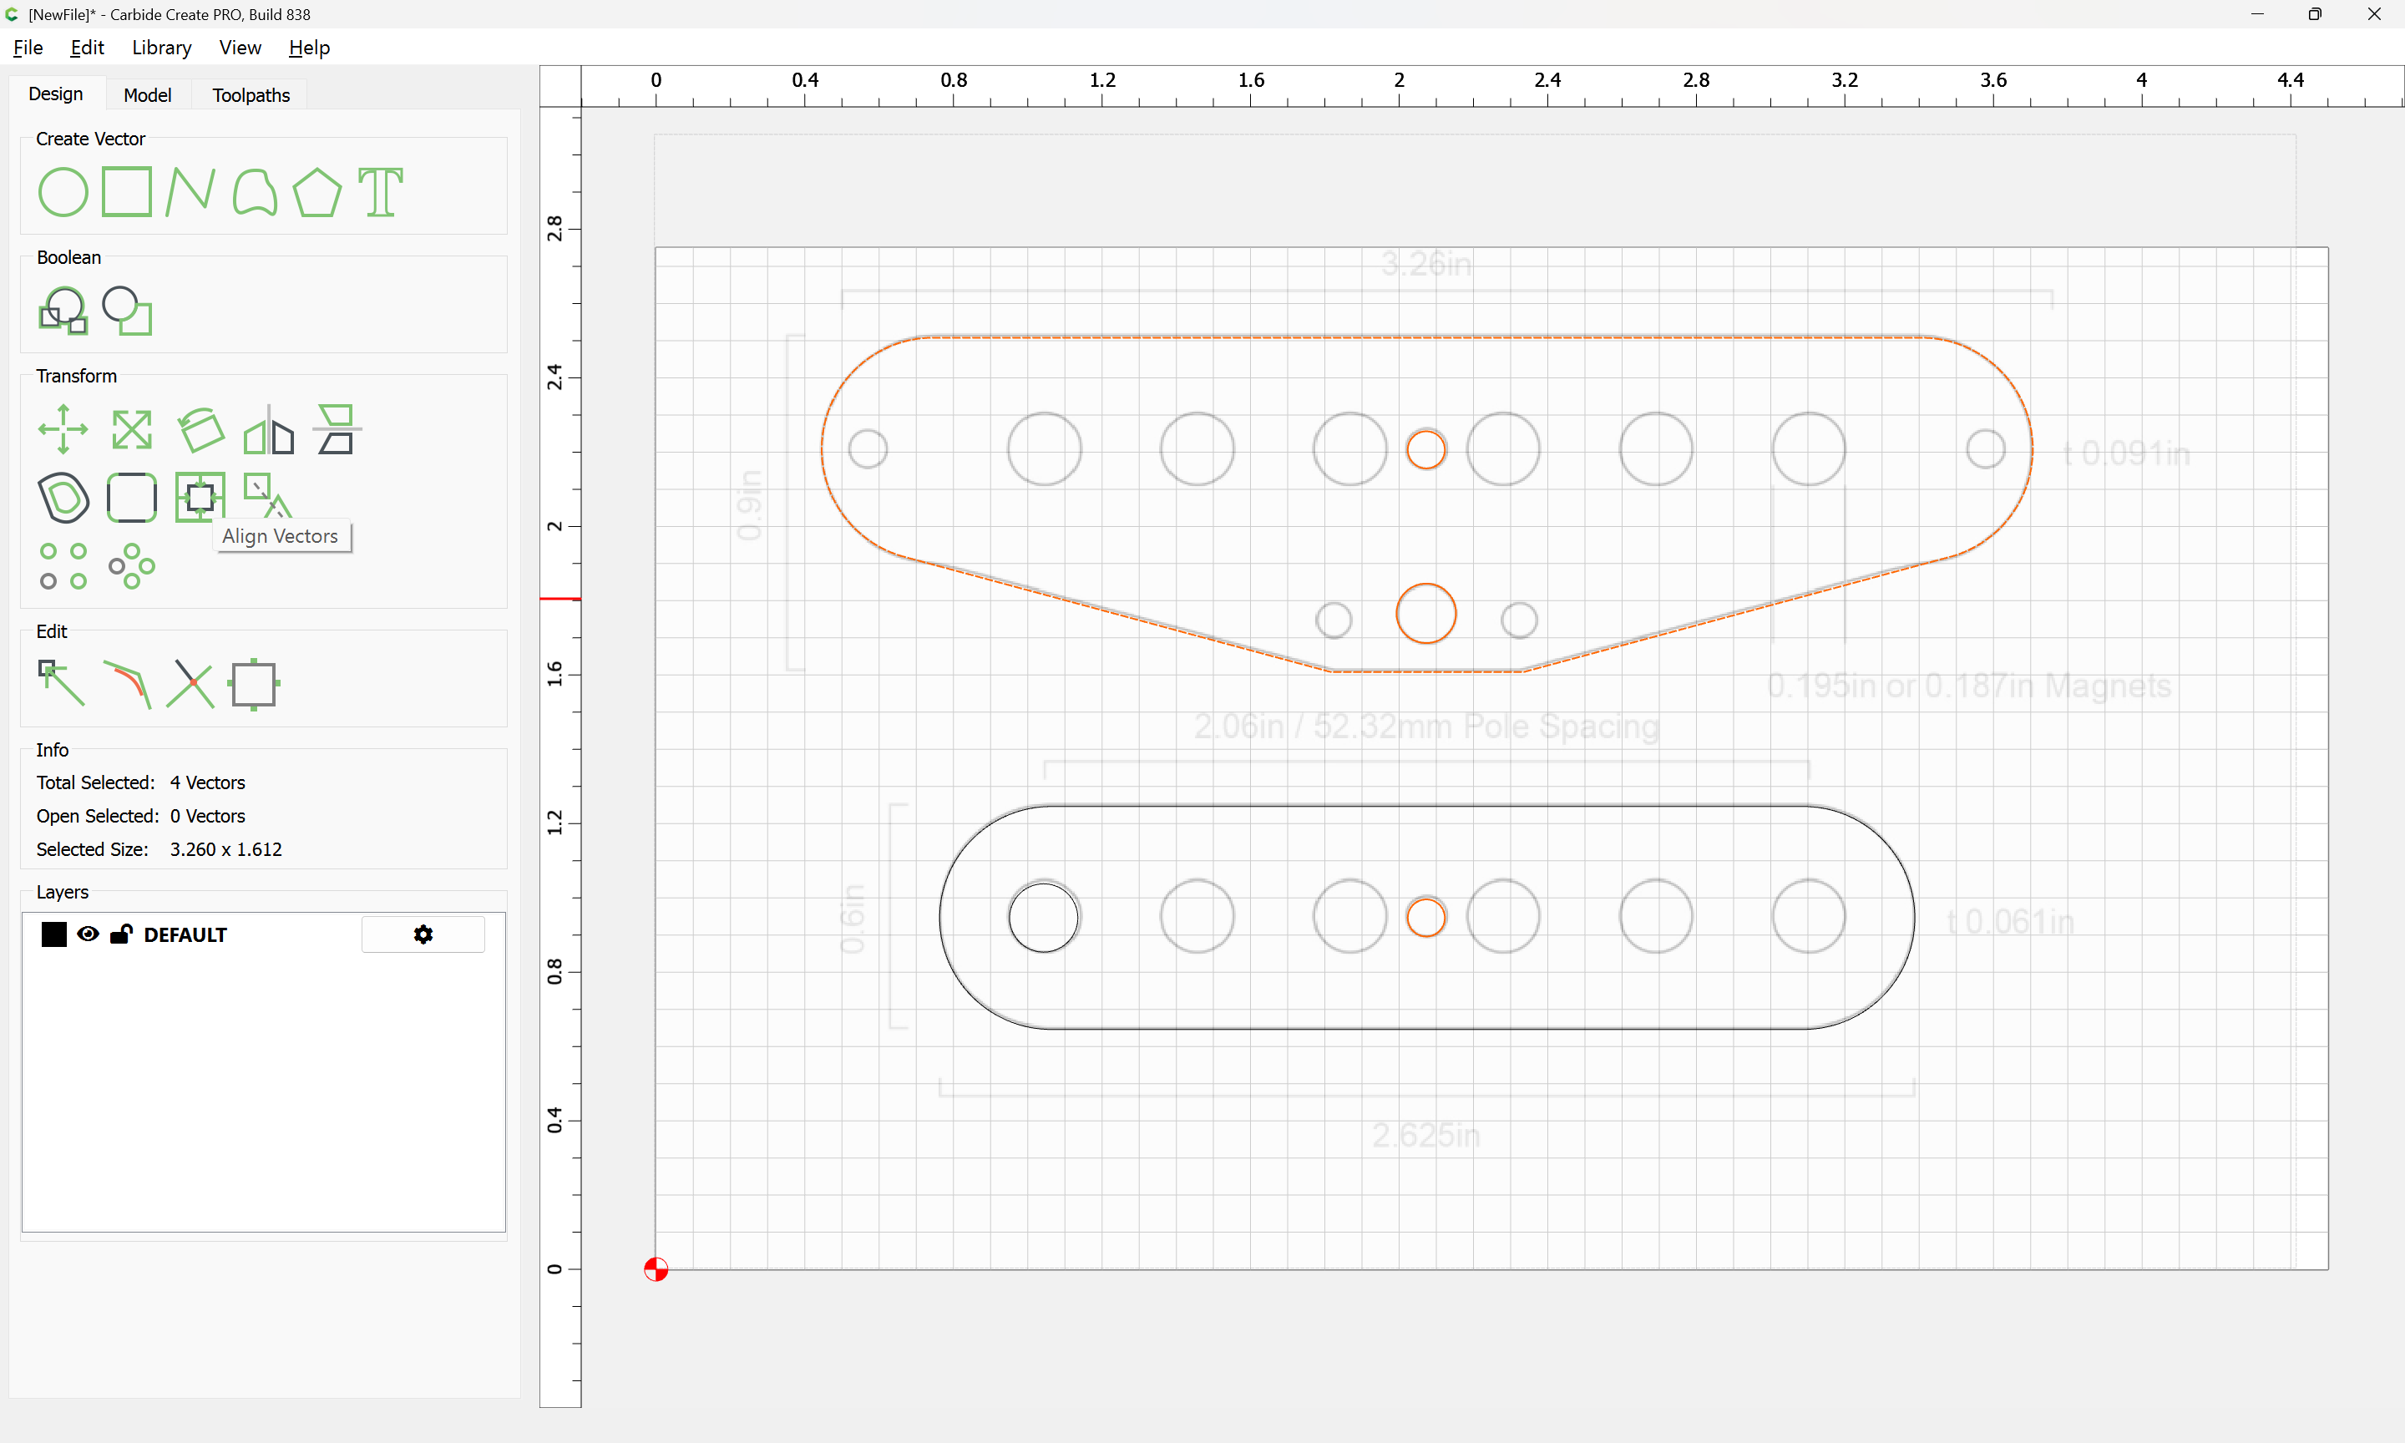Click the red origin marker on canvas
The height and width of the screenshot is (1443, 2405).
656,1269
